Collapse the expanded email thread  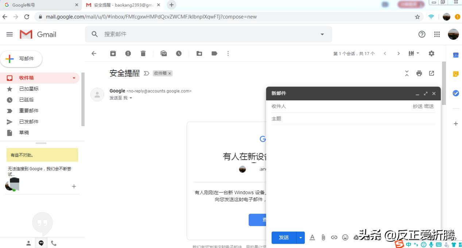click(407, 73)
